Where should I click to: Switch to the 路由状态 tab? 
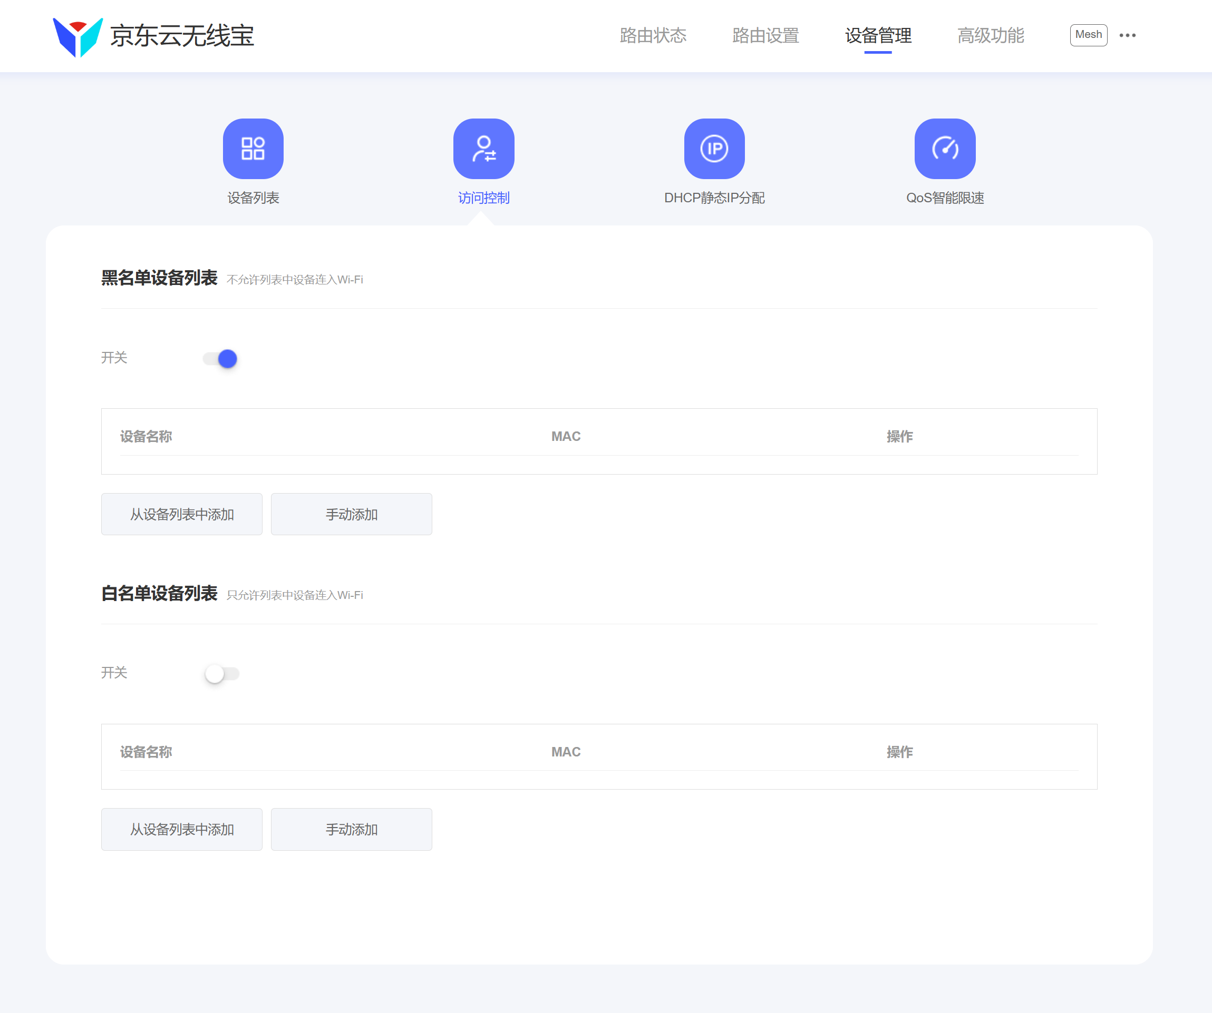point(653,35)
